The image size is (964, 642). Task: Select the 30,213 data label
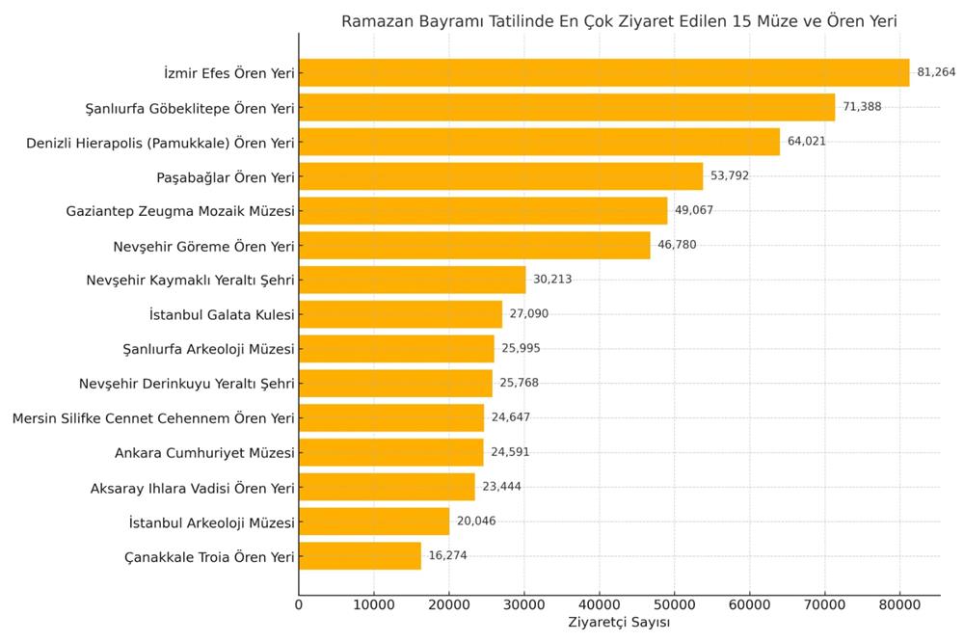552,280
